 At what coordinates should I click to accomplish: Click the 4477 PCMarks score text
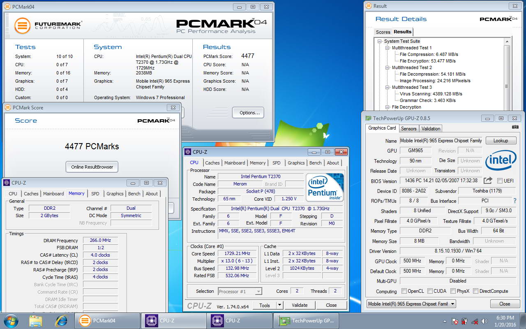(92, 146)
